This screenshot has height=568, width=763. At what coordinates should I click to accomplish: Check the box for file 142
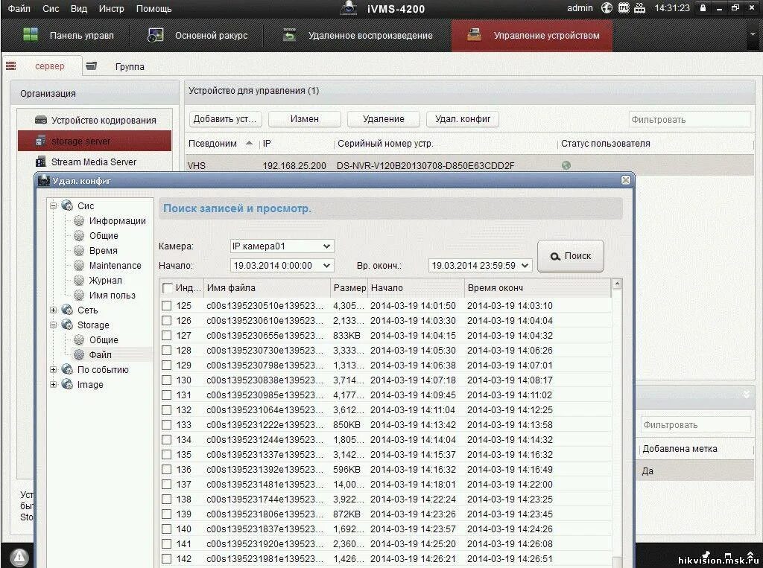(x=166, y=558)
